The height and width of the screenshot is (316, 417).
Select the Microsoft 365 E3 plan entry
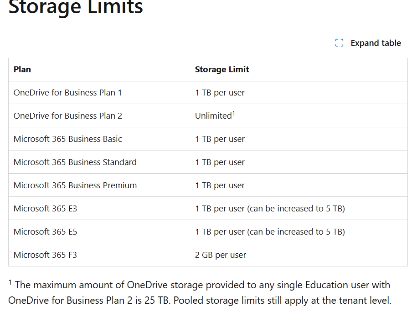click(45, 208)
